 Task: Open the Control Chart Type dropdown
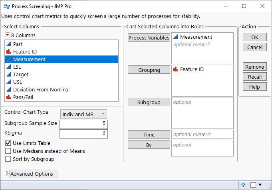click(x=84, y=114)
